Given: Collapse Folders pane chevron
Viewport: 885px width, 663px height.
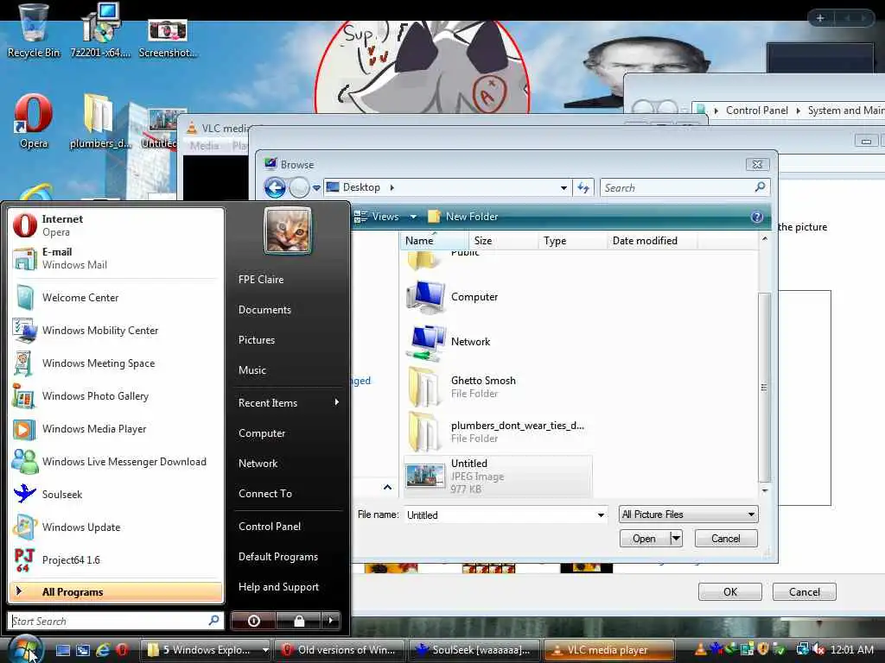Looking at the screenshot, I should 387,487.
